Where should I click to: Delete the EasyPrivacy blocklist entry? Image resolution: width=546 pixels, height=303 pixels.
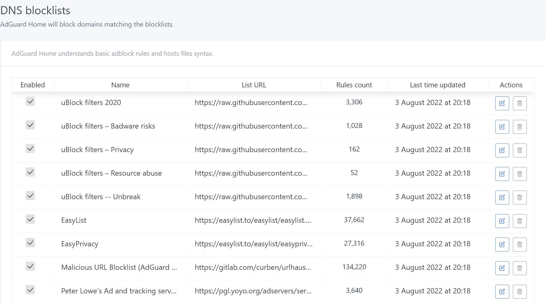(x=520, y=244)
